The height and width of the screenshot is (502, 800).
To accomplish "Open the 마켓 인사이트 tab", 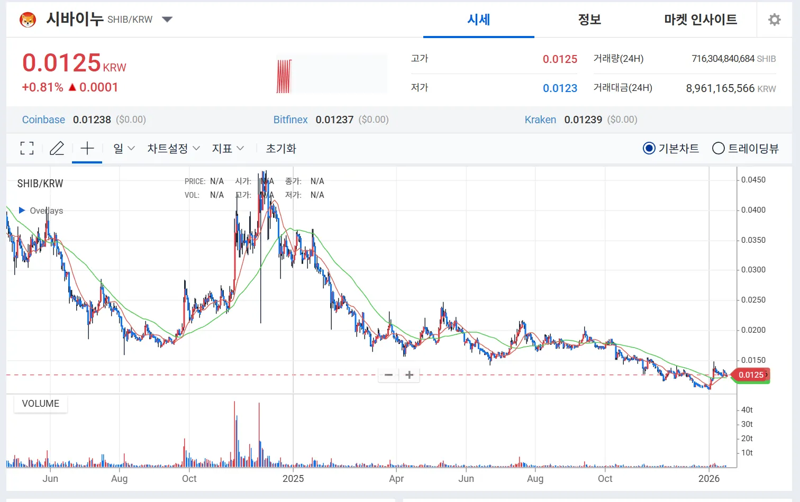I will pyautogui.click(x=700, y=19).
